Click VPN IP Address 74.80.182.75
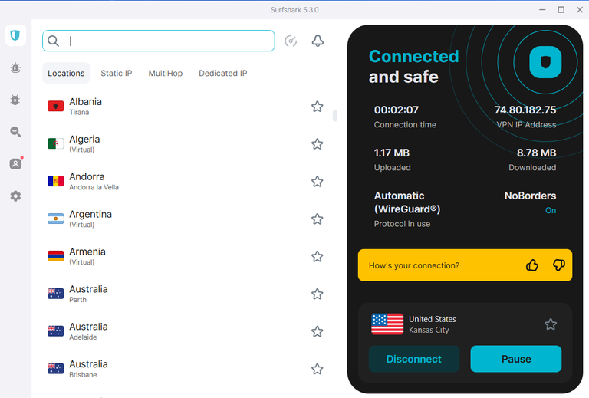The width and height of the screenshot is (589, 398). pyautogui.click(x=525, y=110)
